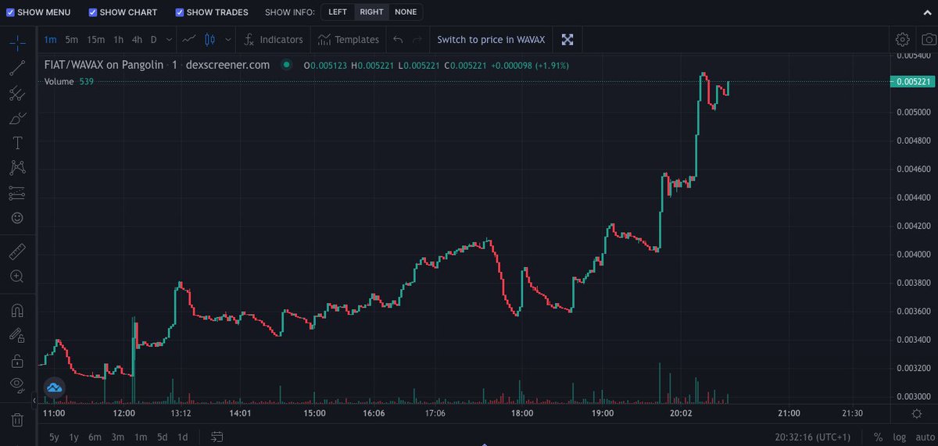Set date range to 1y

click(x=74, y=437)
